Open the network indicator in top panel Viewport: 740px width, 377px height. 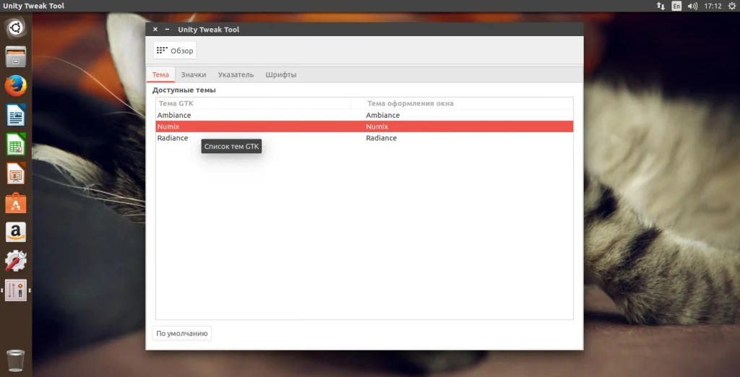click(661, 6)
